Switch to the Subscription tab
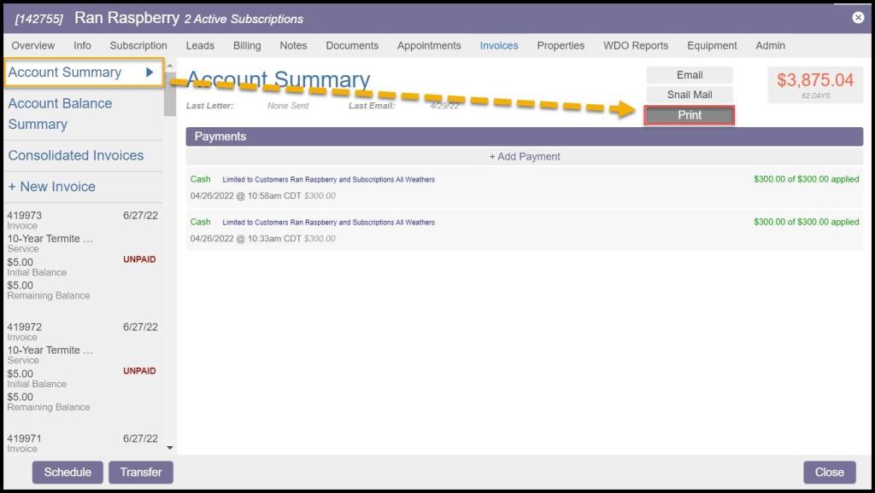This screenshot has width=875, height=493. (138, 45)
